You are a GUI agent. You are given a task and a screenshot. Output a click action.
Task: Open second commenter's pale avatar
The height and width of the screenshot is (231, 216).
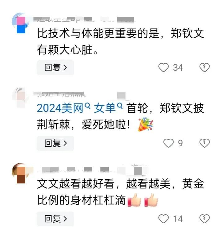(20, 98)
